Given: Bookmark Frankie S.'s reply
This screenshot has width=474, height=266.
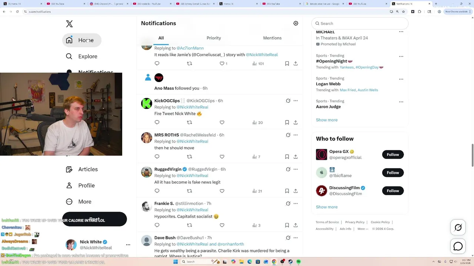Looking at the screenshot, I should click(287, 225).
